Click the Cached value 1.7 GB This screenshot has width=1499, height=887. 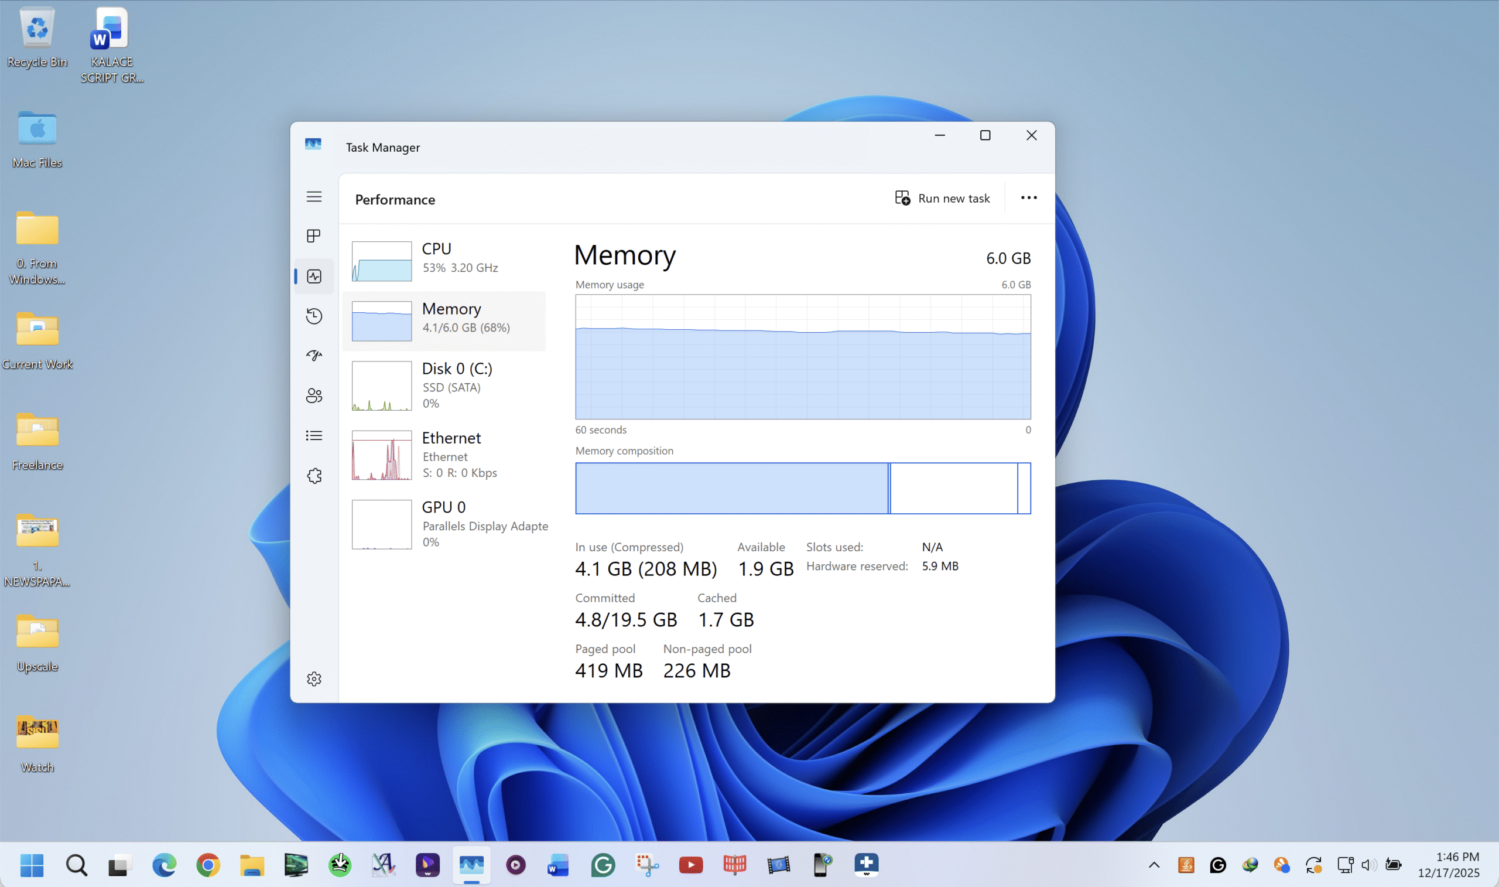726,619
